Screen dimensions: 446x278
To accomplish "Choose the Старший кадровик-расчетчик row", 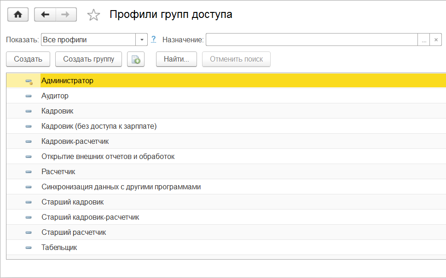I will [90, 217].
